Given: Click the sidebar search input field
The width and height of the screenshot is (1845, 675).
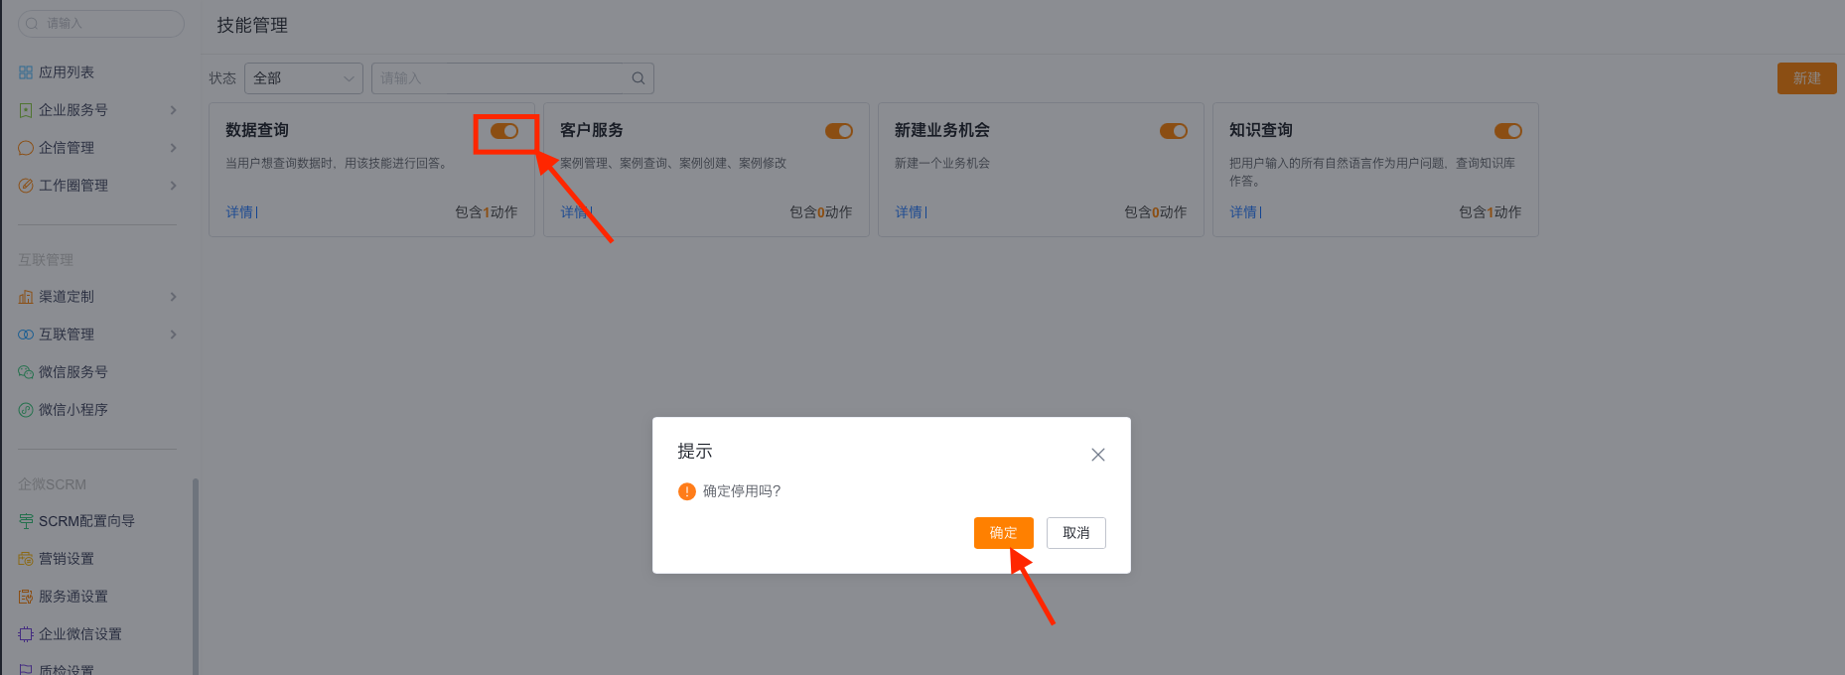Looking at the screenshot, I should tap(101, 23).
